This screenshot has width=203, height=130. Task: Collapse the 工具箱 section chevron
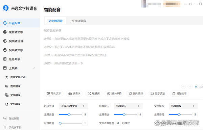click(x=34, y=68)
